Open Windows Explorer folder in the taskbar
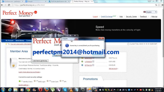The image size is (164, 92). click(x=16, y=90)
